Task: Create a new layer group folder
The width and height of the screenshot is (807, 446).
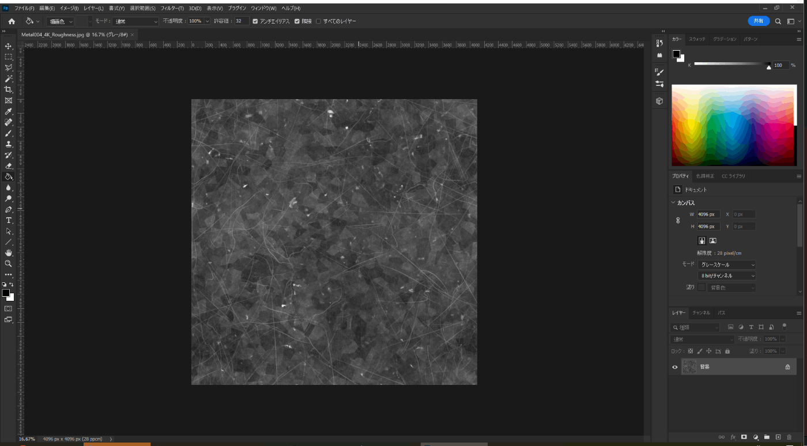Action: click(767, 437)
